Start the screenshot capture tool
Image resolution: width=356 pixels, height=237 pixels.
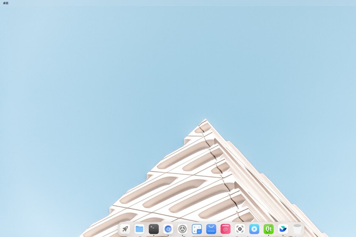coord(240,229)
